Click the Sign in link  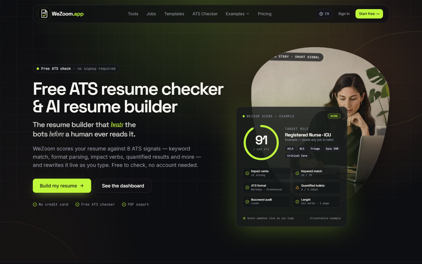point(344,14)
